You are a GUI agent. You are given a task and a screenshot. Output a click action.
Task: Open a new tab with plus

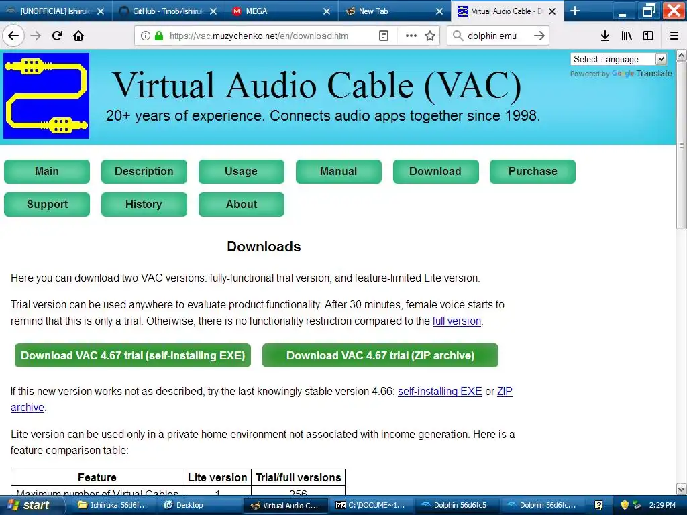[x=575, y=11]
